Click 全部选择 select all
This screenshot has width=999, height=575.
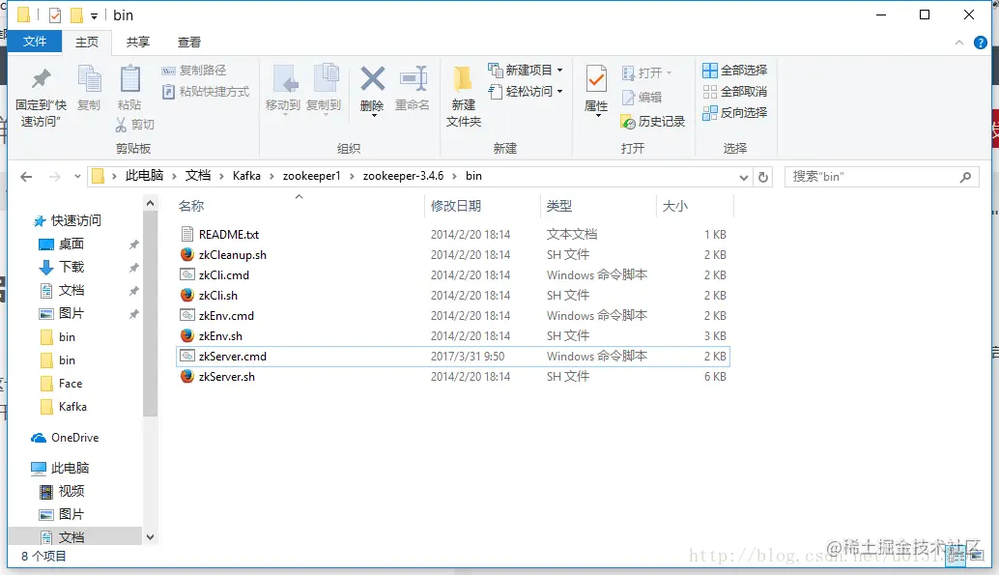(x=734, y=70)
